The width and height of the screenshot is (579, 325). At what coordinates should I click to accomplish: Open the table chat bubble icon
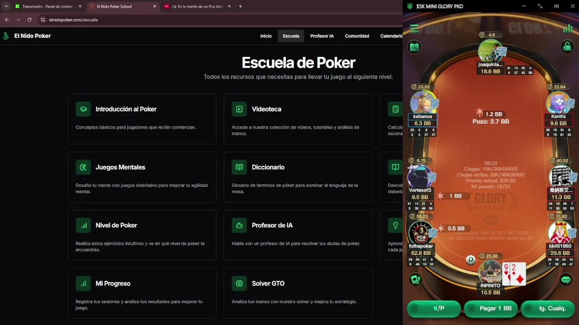566,280
